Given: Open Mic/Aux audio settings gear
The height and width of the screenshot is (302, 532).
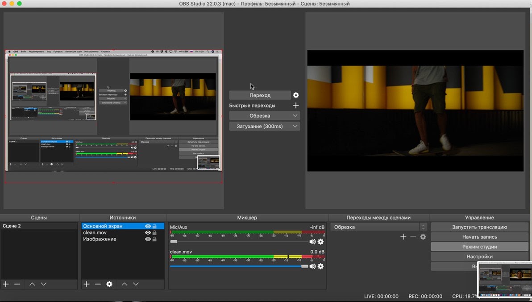Looking at the screenshot, I should 320,242.
